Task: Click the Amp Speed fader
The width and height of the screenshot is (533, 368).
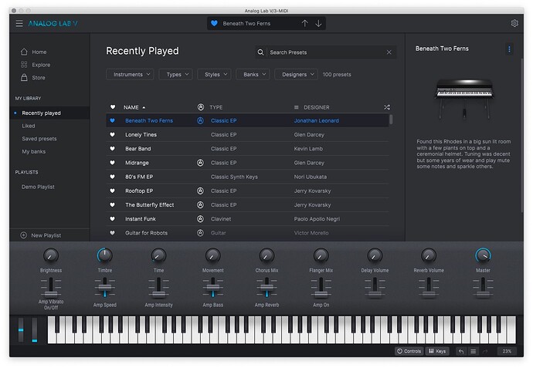Action: (x=105, y=288)
